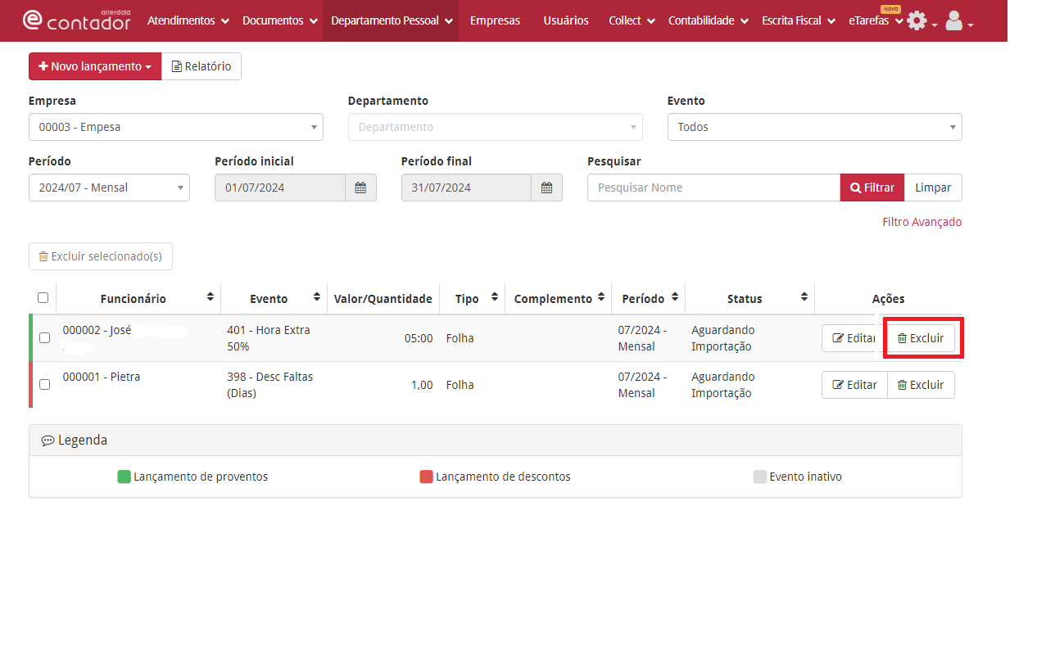Open the Período dropdown 2024/07 - Mensal

coord(109,188)
